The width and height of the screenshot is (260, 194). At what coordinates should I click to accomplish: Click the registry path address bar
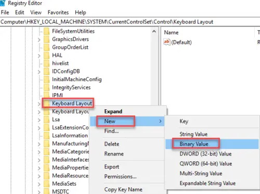(x=130, y=22)
